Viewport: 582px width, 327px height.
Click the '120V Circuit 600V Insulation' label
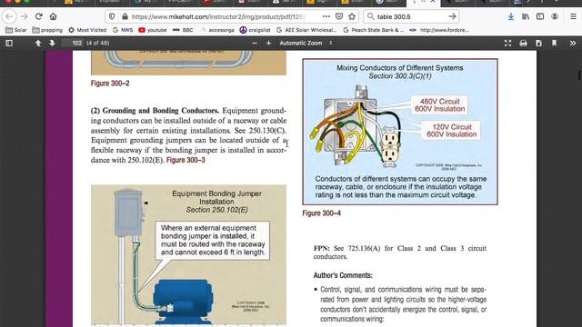[x=451, y=131]
